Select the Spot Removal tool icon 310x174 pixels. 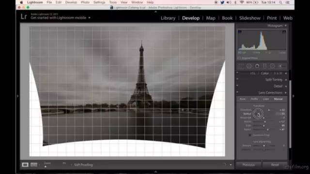(249, 66)
